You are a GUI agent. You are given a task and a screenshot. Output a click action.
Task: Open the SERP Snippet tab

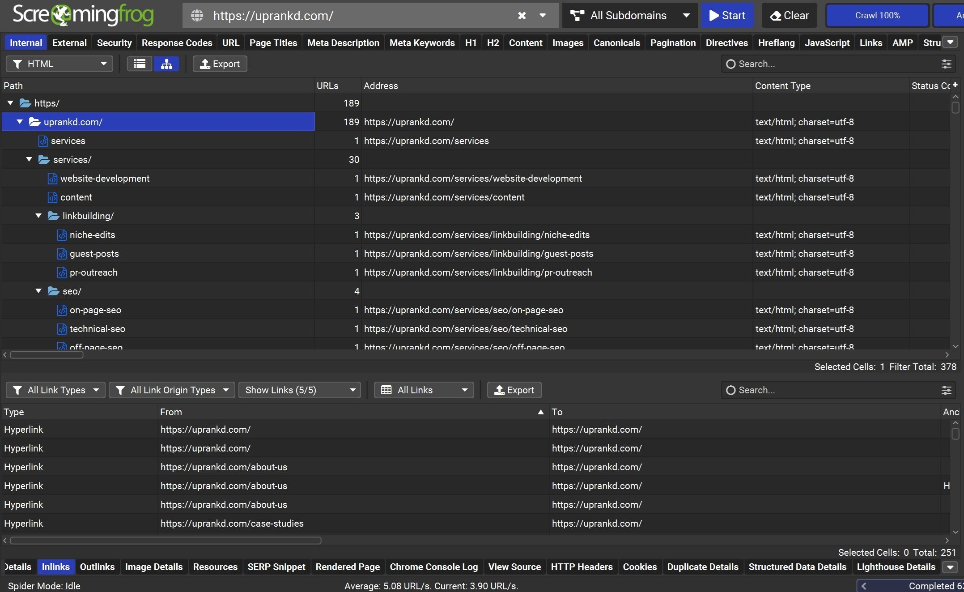(x=276, y=567)
